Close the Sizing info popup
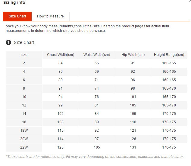This screenshot has width=191, height=166. pyautogui.click(x=189, y=1)
